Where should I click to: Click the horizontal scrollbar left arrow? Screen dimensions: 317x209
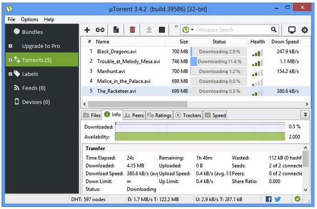point(85,104)
